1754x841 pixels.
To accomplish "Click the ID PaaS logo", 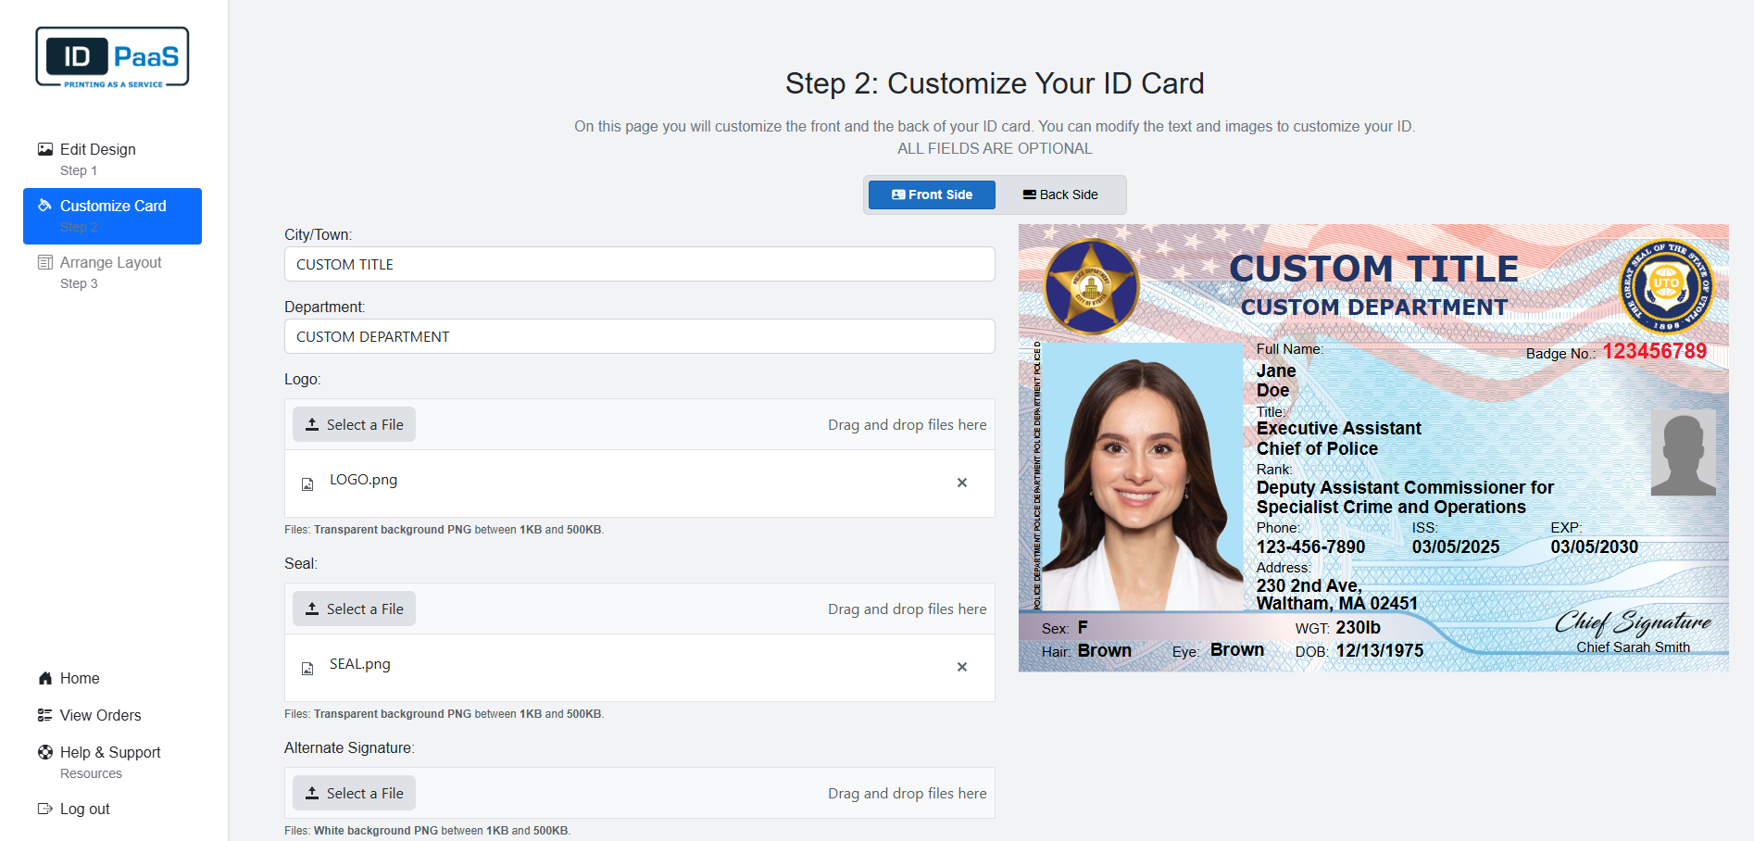I will click(111, 56).
